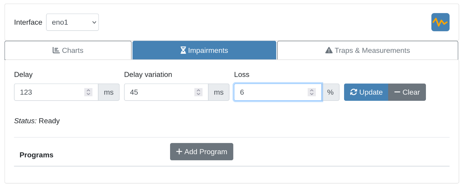
Task: Click the Loss field spinner arrows
Action: pos(312,92)
